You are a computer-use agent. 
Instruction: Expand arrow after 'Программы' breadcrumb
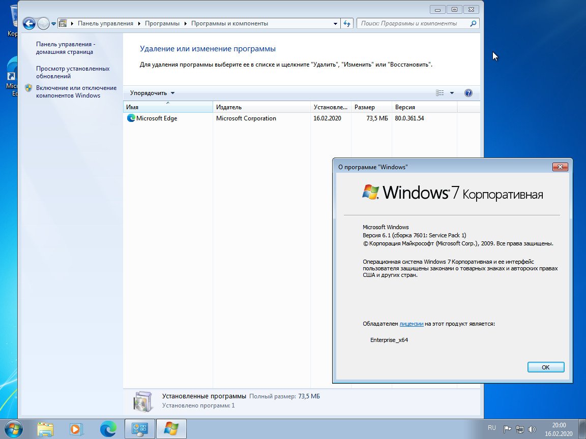185,23
